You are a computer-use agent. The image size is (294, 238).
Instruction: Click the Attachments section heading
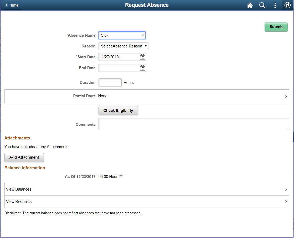coord(17,138)
